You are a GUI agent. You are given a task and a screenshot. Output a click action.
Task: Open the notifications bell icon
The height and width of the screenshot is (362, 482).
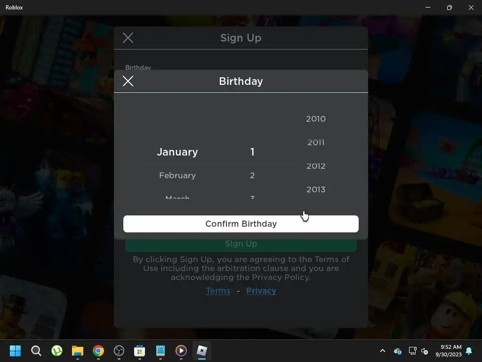click(469, 351)
